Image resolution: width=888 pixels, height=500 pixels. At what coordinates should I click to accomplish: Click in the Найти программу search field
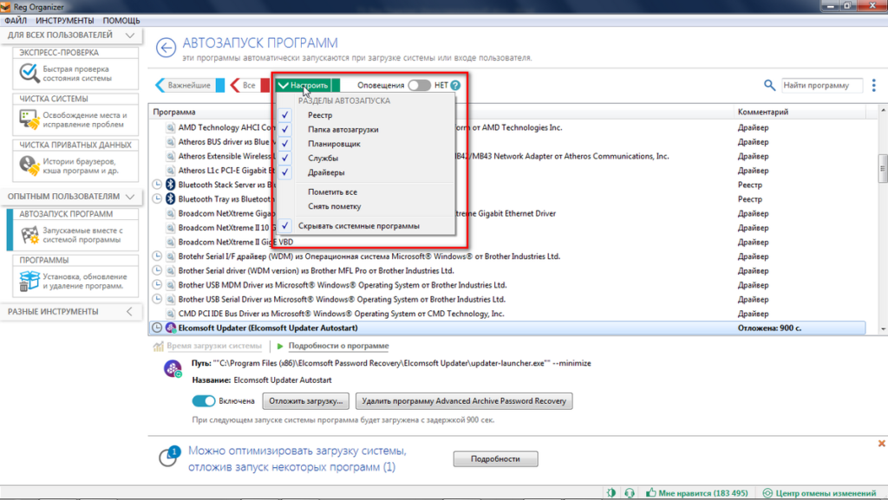[819, 86]
